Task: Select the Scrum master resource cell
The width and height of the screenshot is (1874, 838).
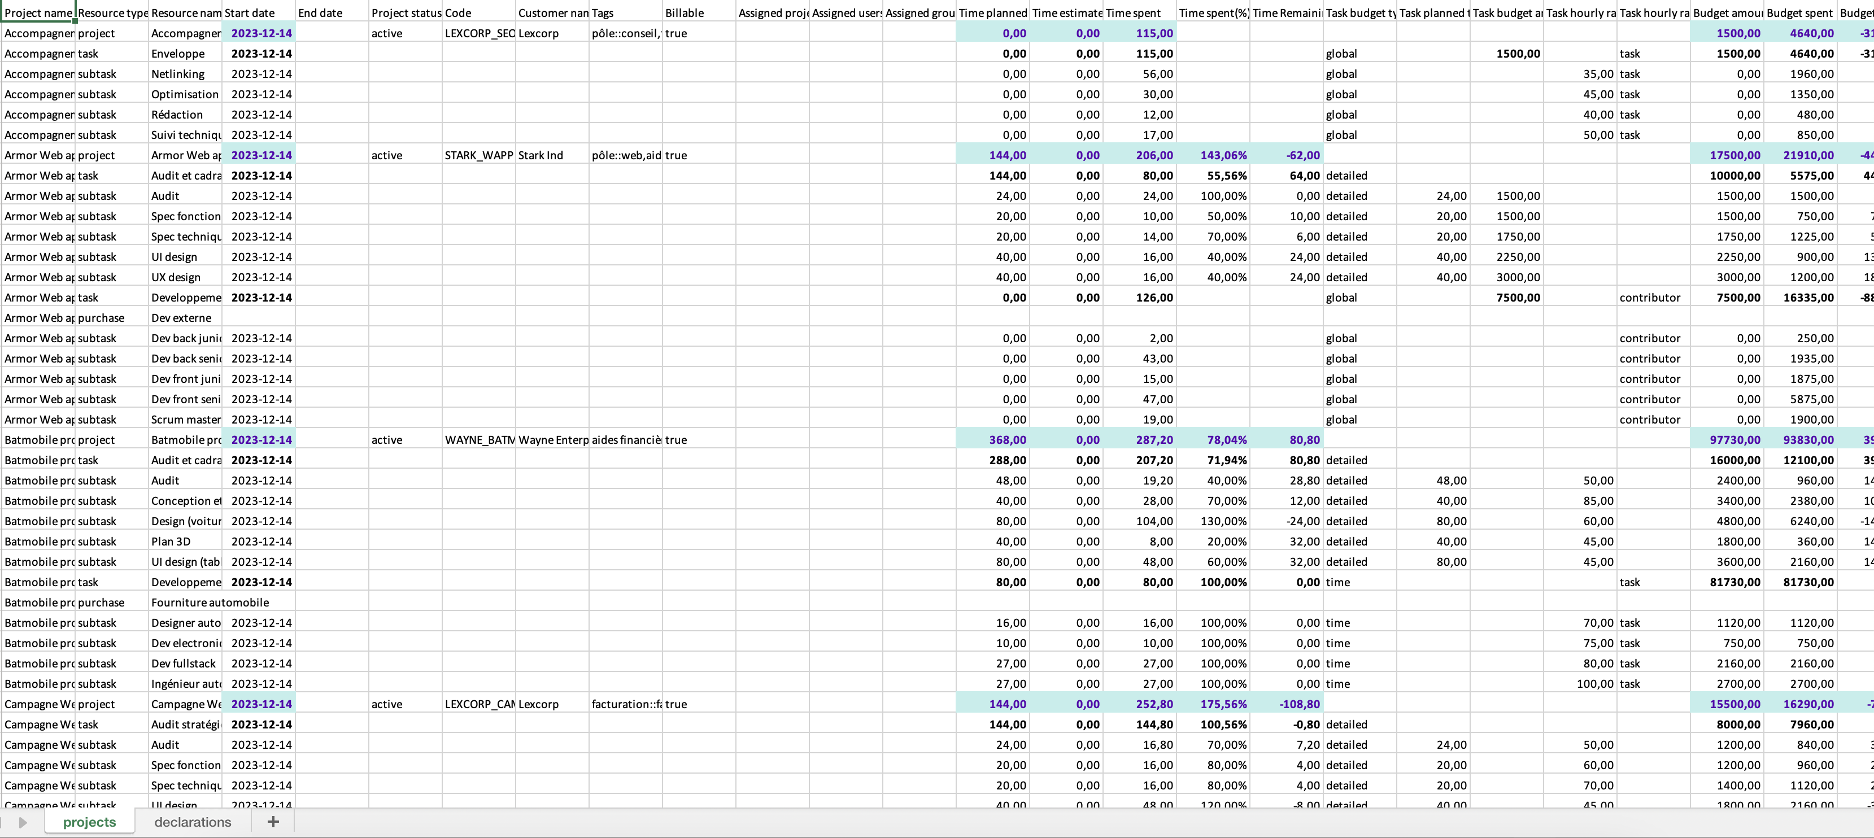Action: coord(185,419)
